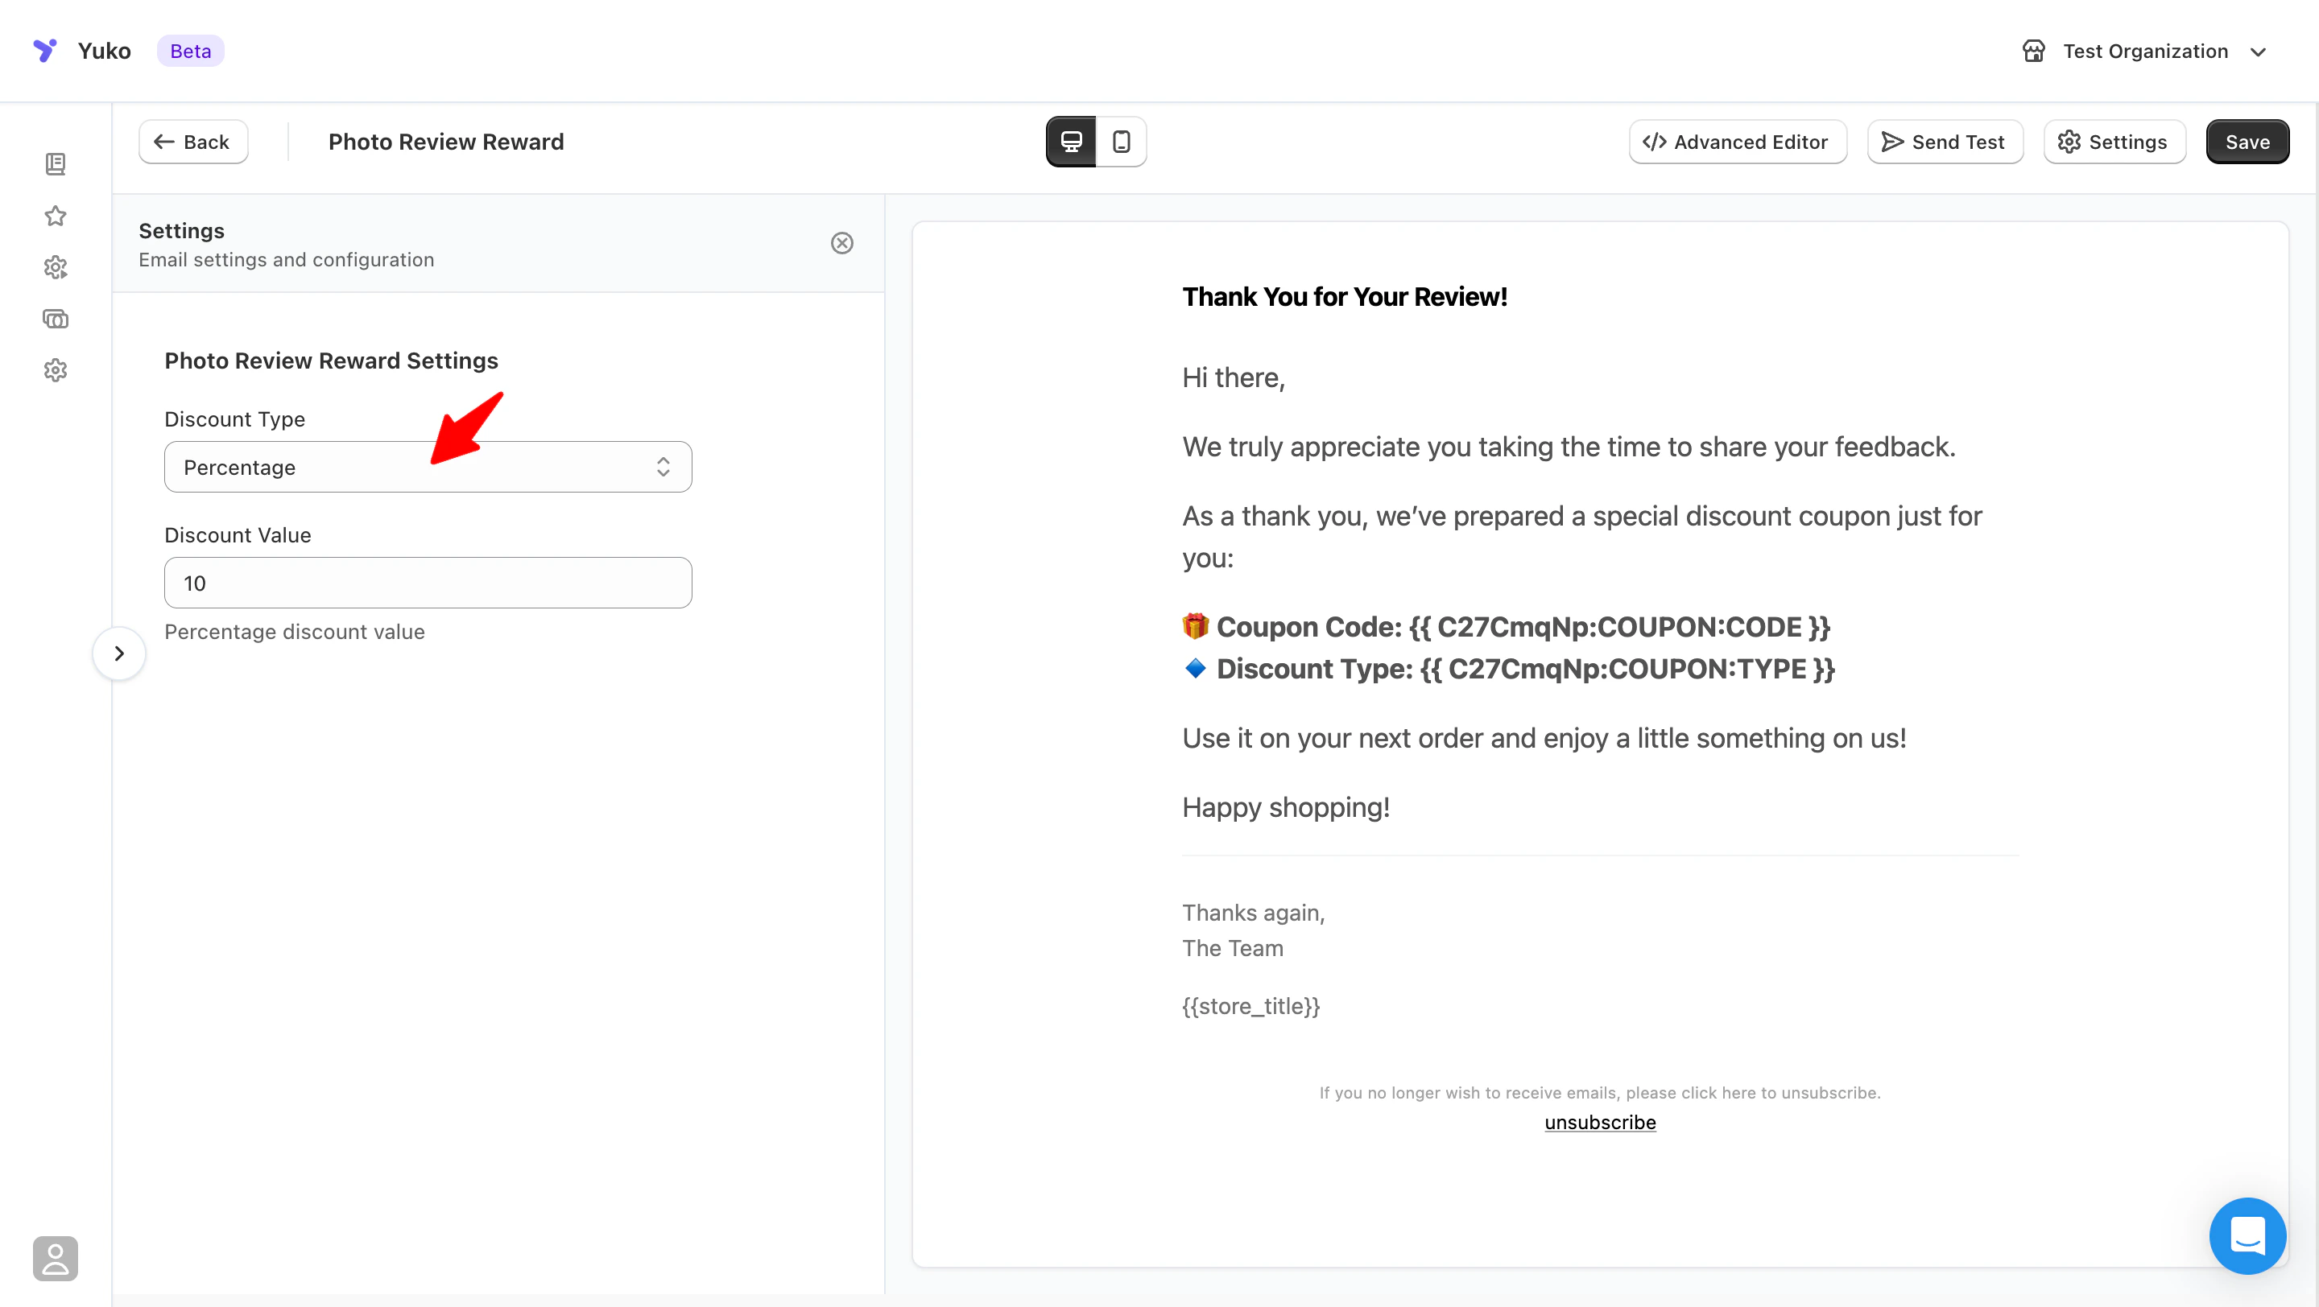
Task: Open the document list sidebar icon
Action: click(x=56, y=163)
